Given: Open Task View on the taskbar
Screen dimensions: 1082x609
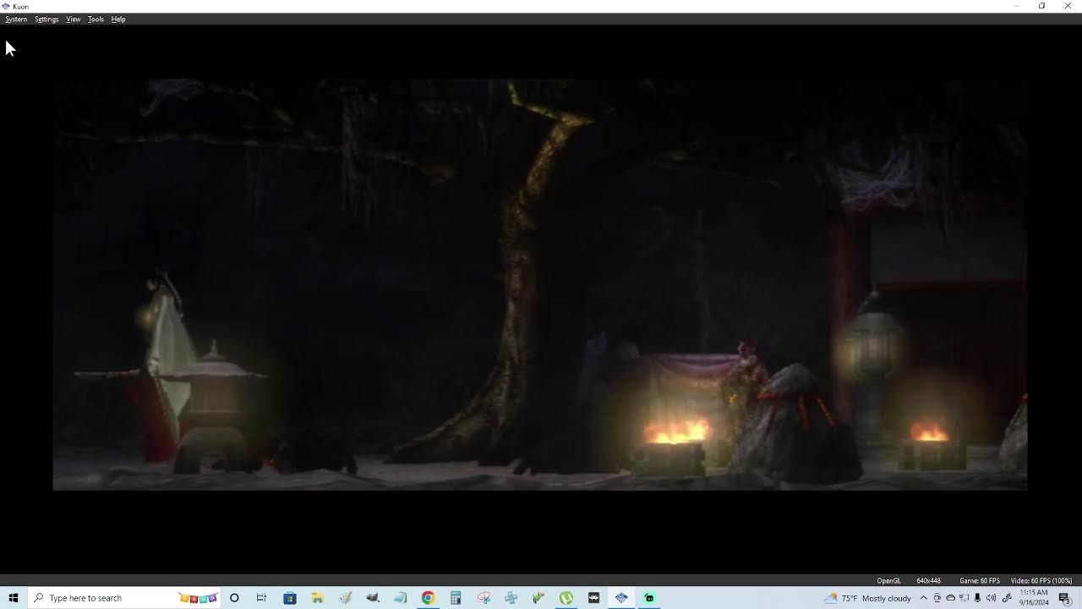Looking at the screenshot, I should tap(261, 598).
